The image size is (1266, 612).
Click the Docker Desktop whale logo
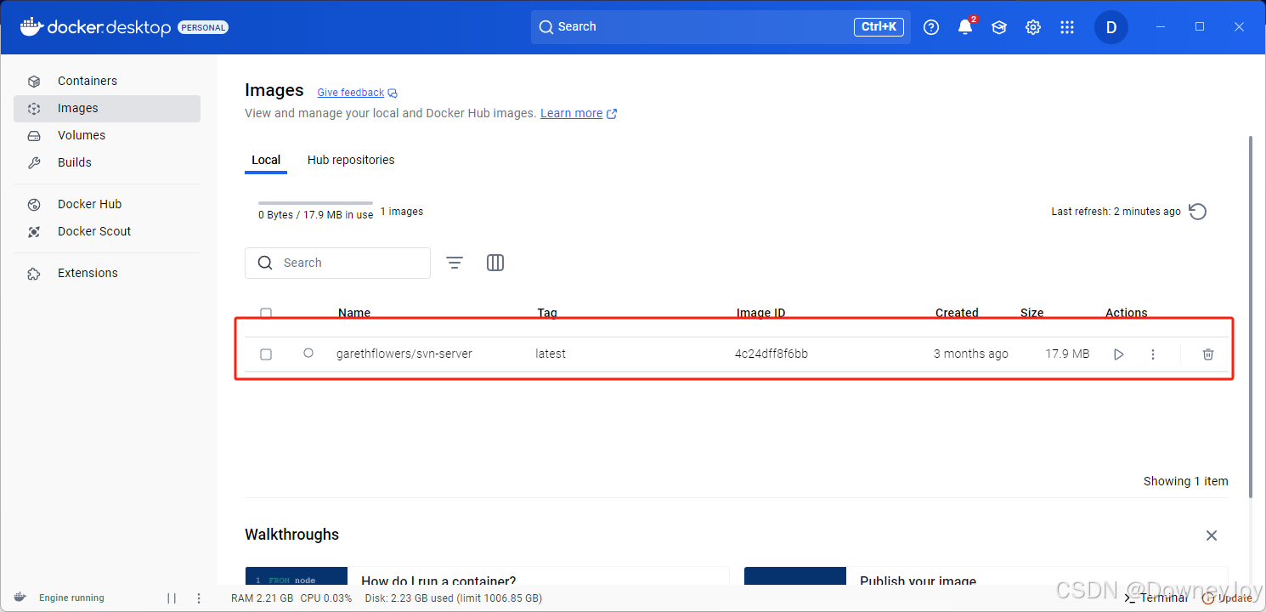(x=31, y=26)
